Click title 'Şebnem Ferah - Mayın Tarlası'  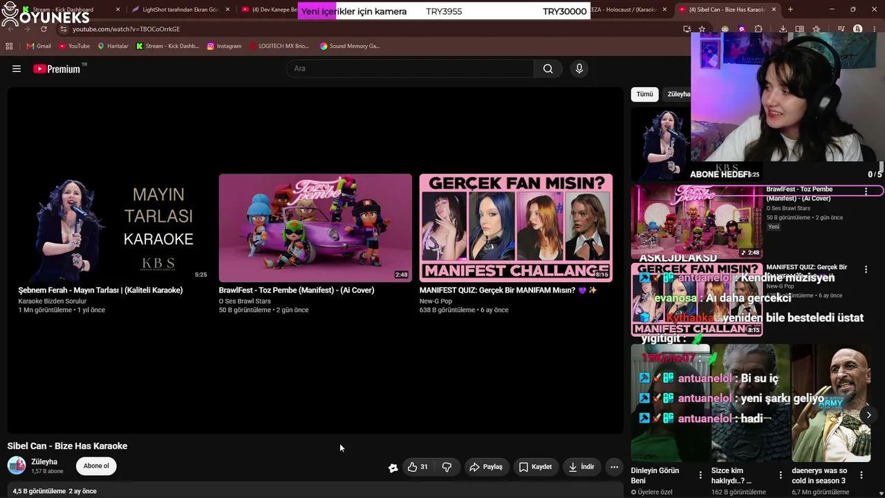[x=100, y=290]
